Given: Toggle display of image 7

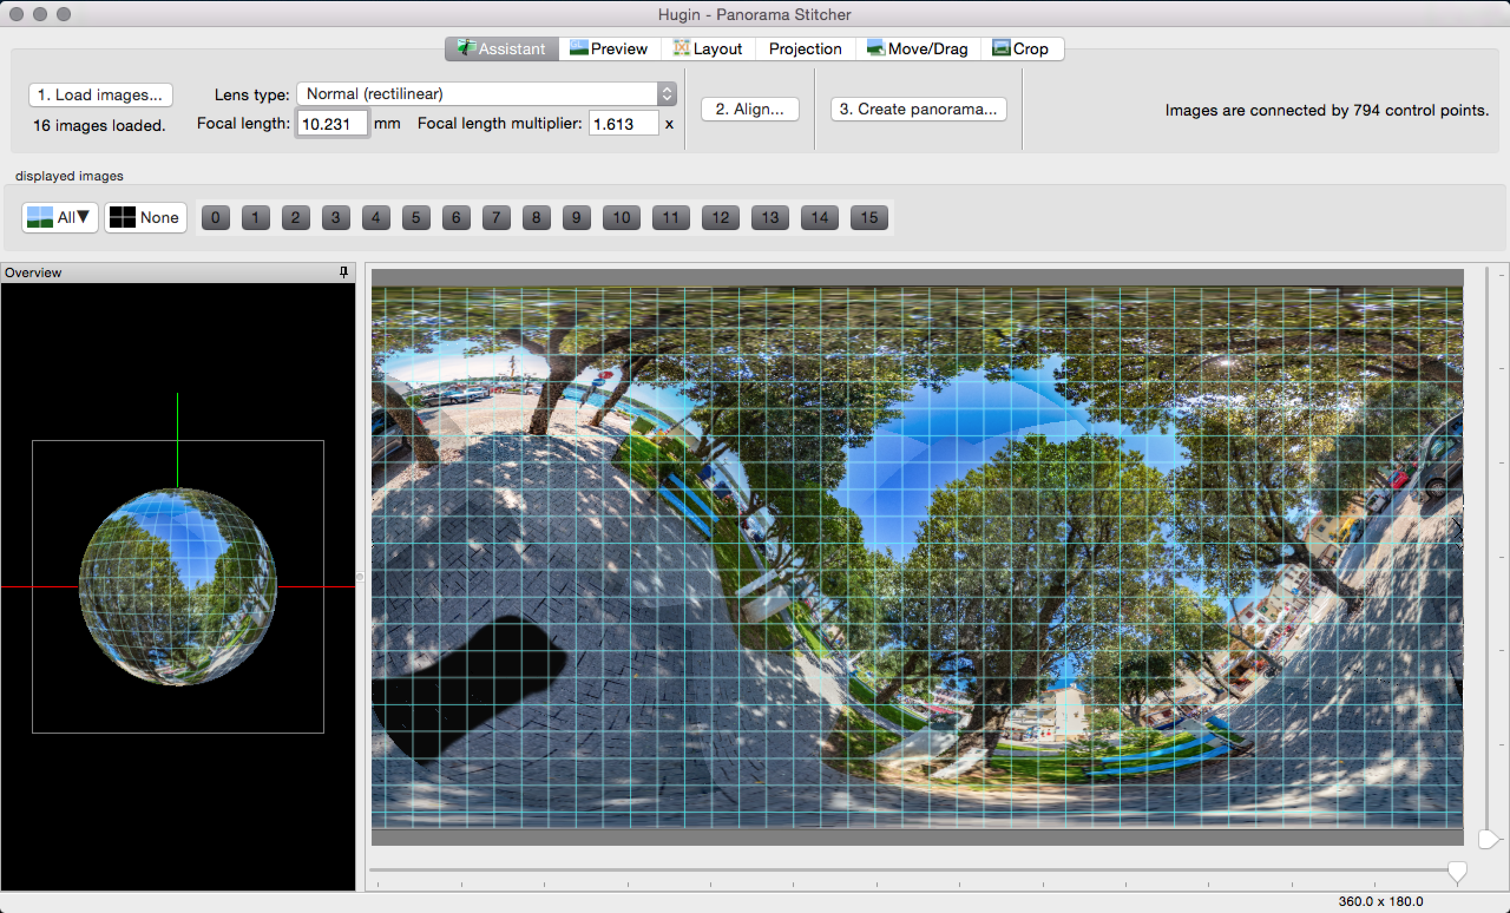Looking at the screenshot, I should (496, 218).
